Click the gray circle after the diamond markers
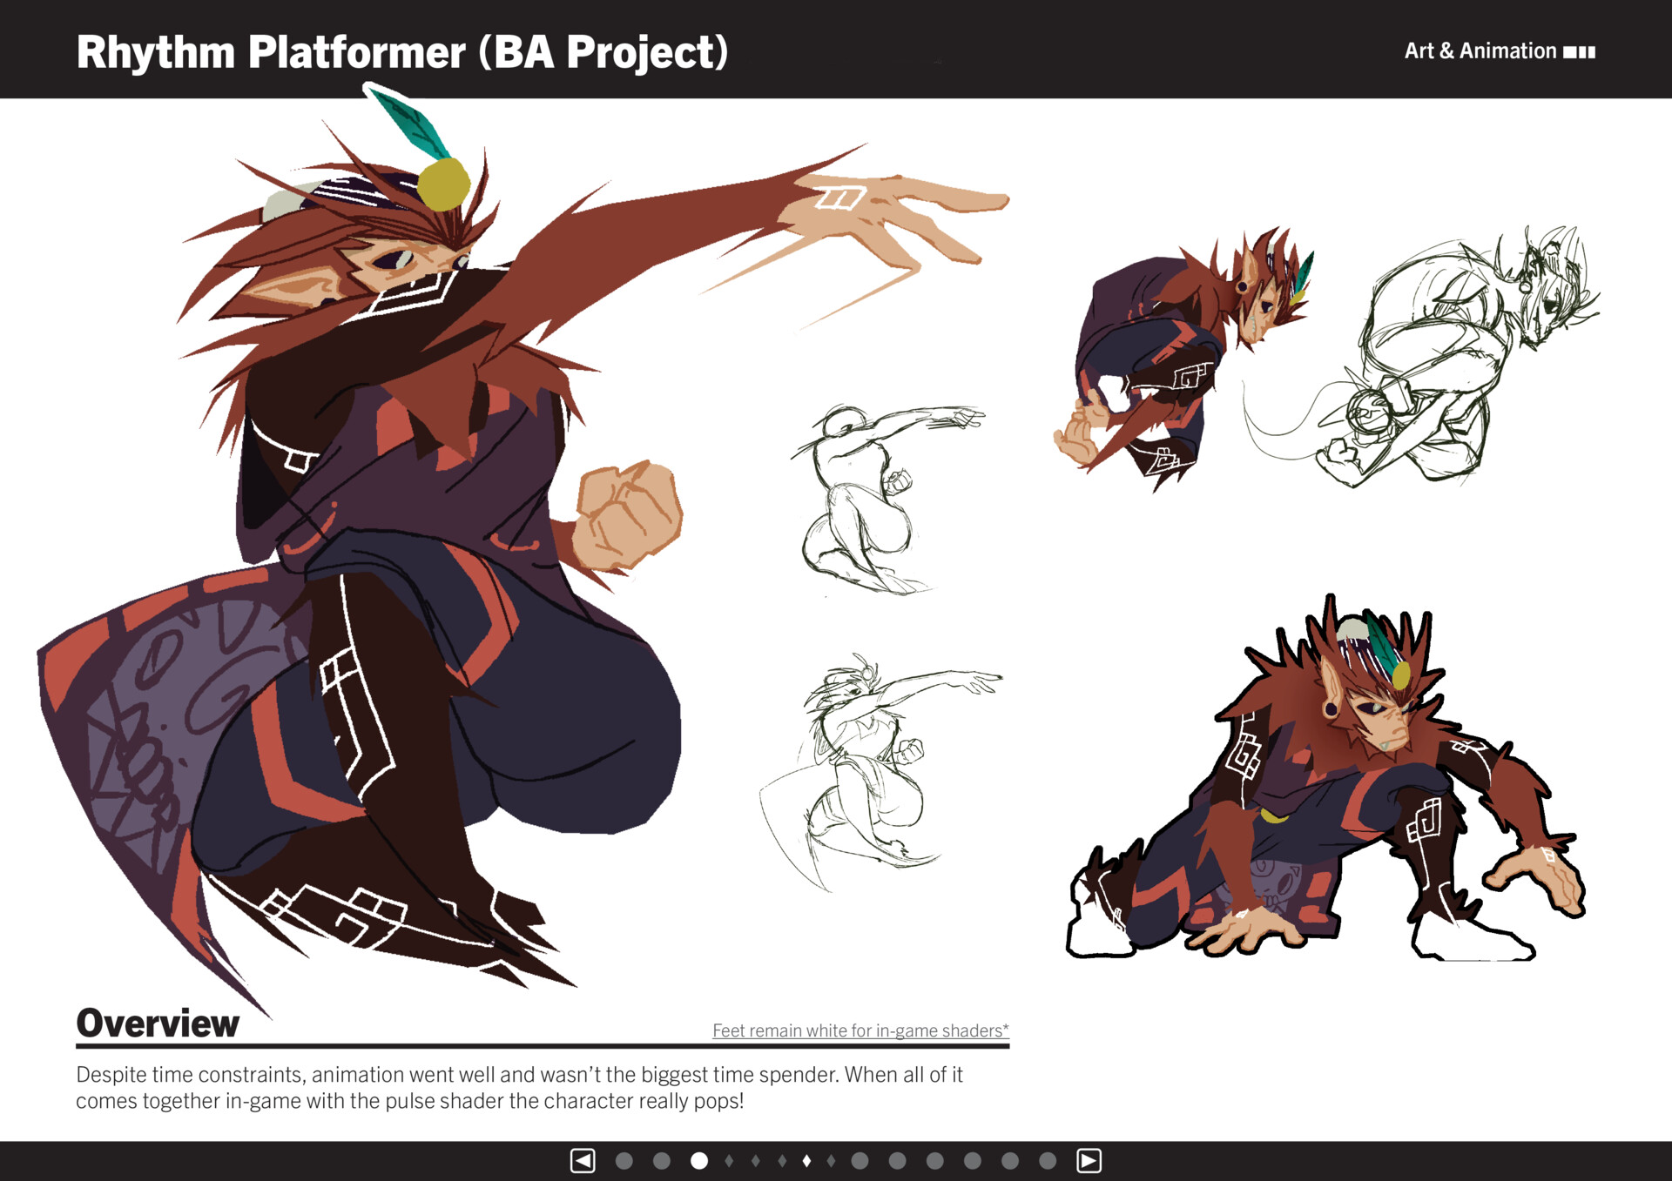 (x=859, y=1159)
